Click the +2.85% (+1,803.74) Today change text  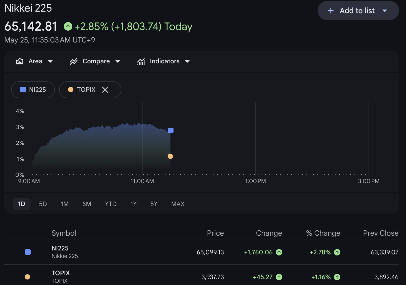pos(133,27)
